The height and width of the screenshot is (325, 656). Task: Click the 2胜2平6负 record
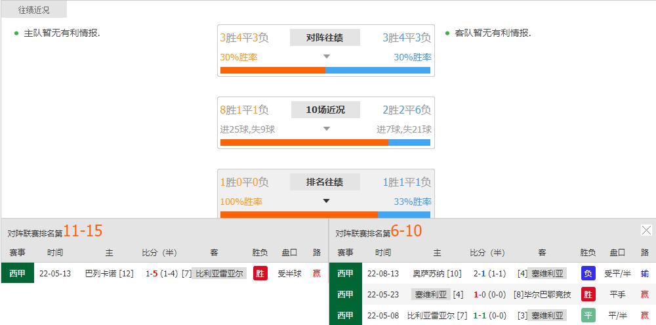pos(407,110)
